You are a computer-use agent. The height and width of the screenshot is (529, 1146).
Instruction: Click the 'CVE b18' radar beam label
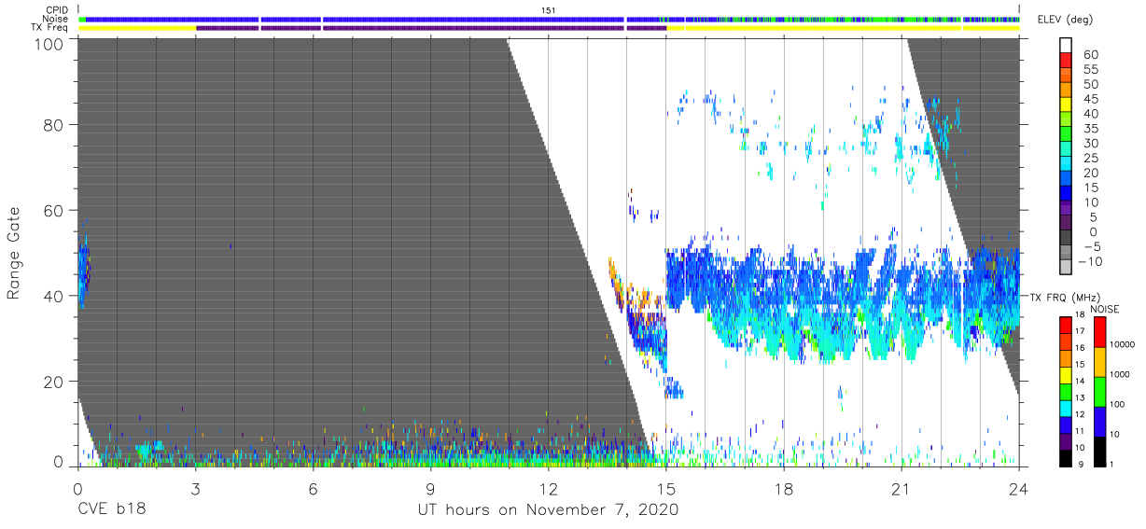(x=111, y=508)
